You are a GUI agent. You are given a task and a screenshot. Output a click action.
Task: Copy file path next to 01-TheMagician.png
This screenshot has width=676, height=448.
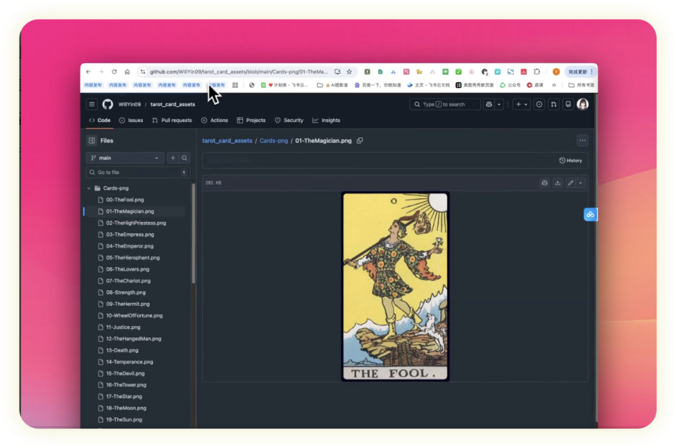pyautogui.click(x=360, y=140)
